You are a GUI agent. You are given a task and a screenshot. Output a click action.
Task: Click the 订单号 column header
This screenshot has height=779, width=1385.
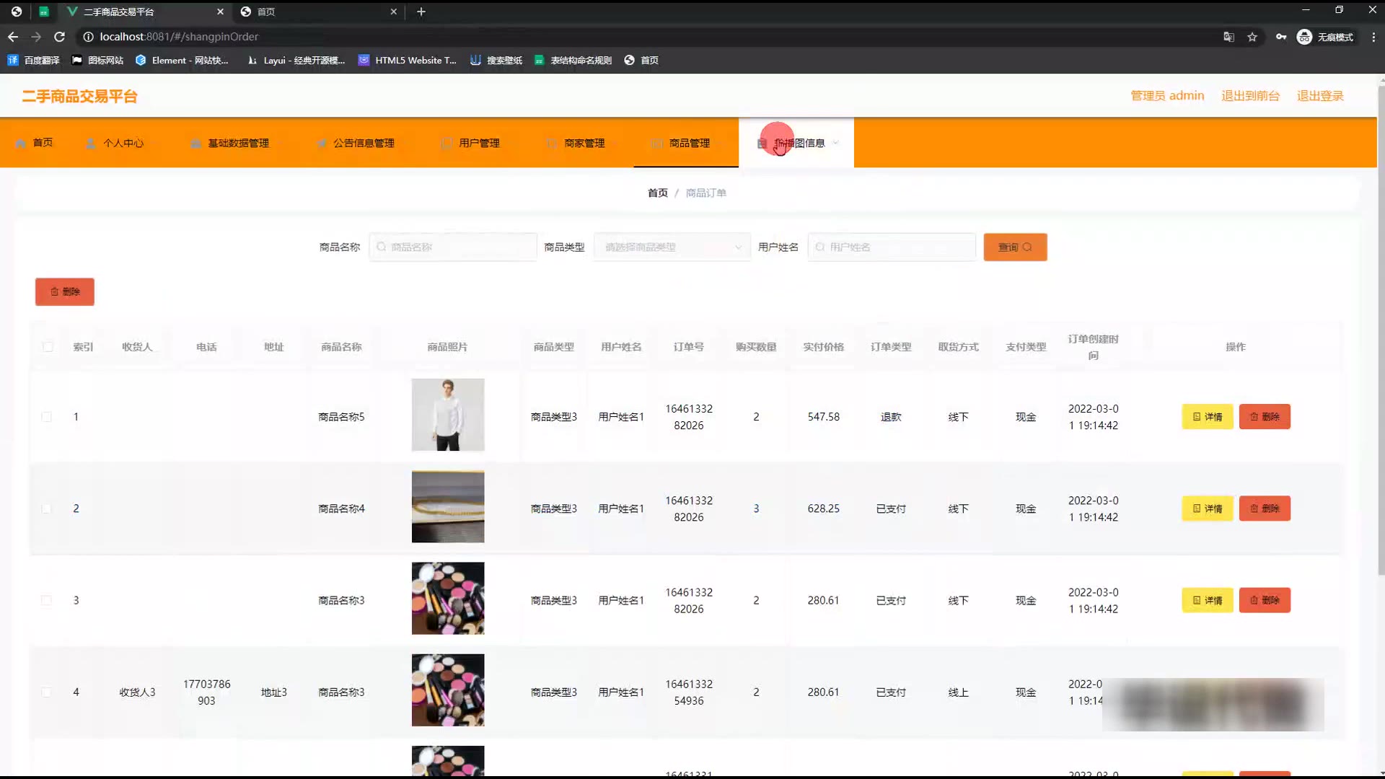688,347
